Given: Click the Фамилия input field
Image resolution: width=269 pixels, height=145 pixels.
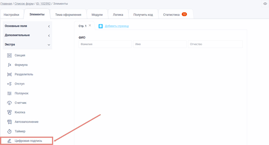Looking at the screenshot, I should pos(105,44).
